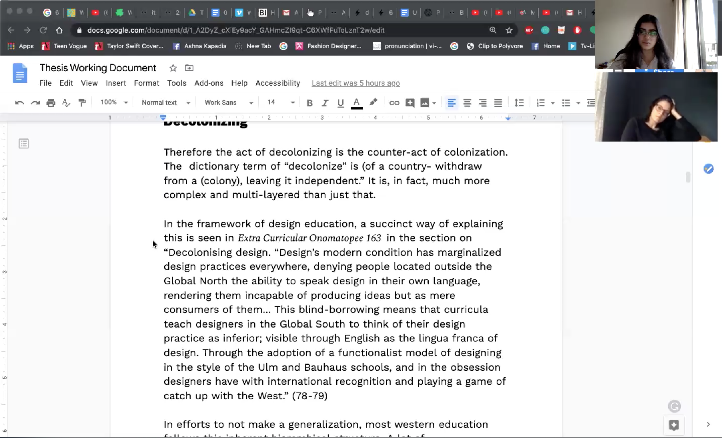Open Teen Vogue bookmark
The width and height of the screenshot is (722, 438).
click(x=64, y=46)
